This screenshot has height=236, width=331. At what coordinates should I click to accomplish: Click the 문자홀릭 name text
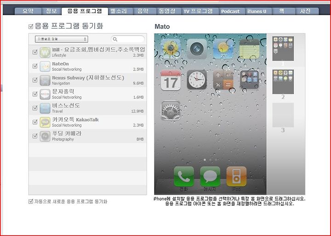coord(63,91)
